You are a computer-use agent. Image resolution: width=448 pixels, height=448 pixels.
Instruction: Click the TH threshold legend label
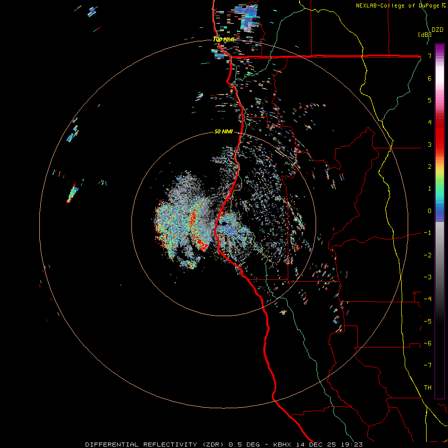[428, 387]
